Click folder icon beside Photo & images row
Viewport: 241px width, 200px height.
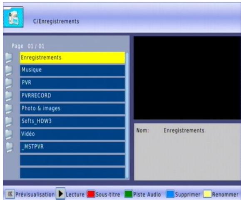(x=9, y=109)
